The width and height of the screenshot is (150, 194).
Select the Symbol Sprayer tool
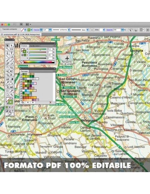coord(7,87)
